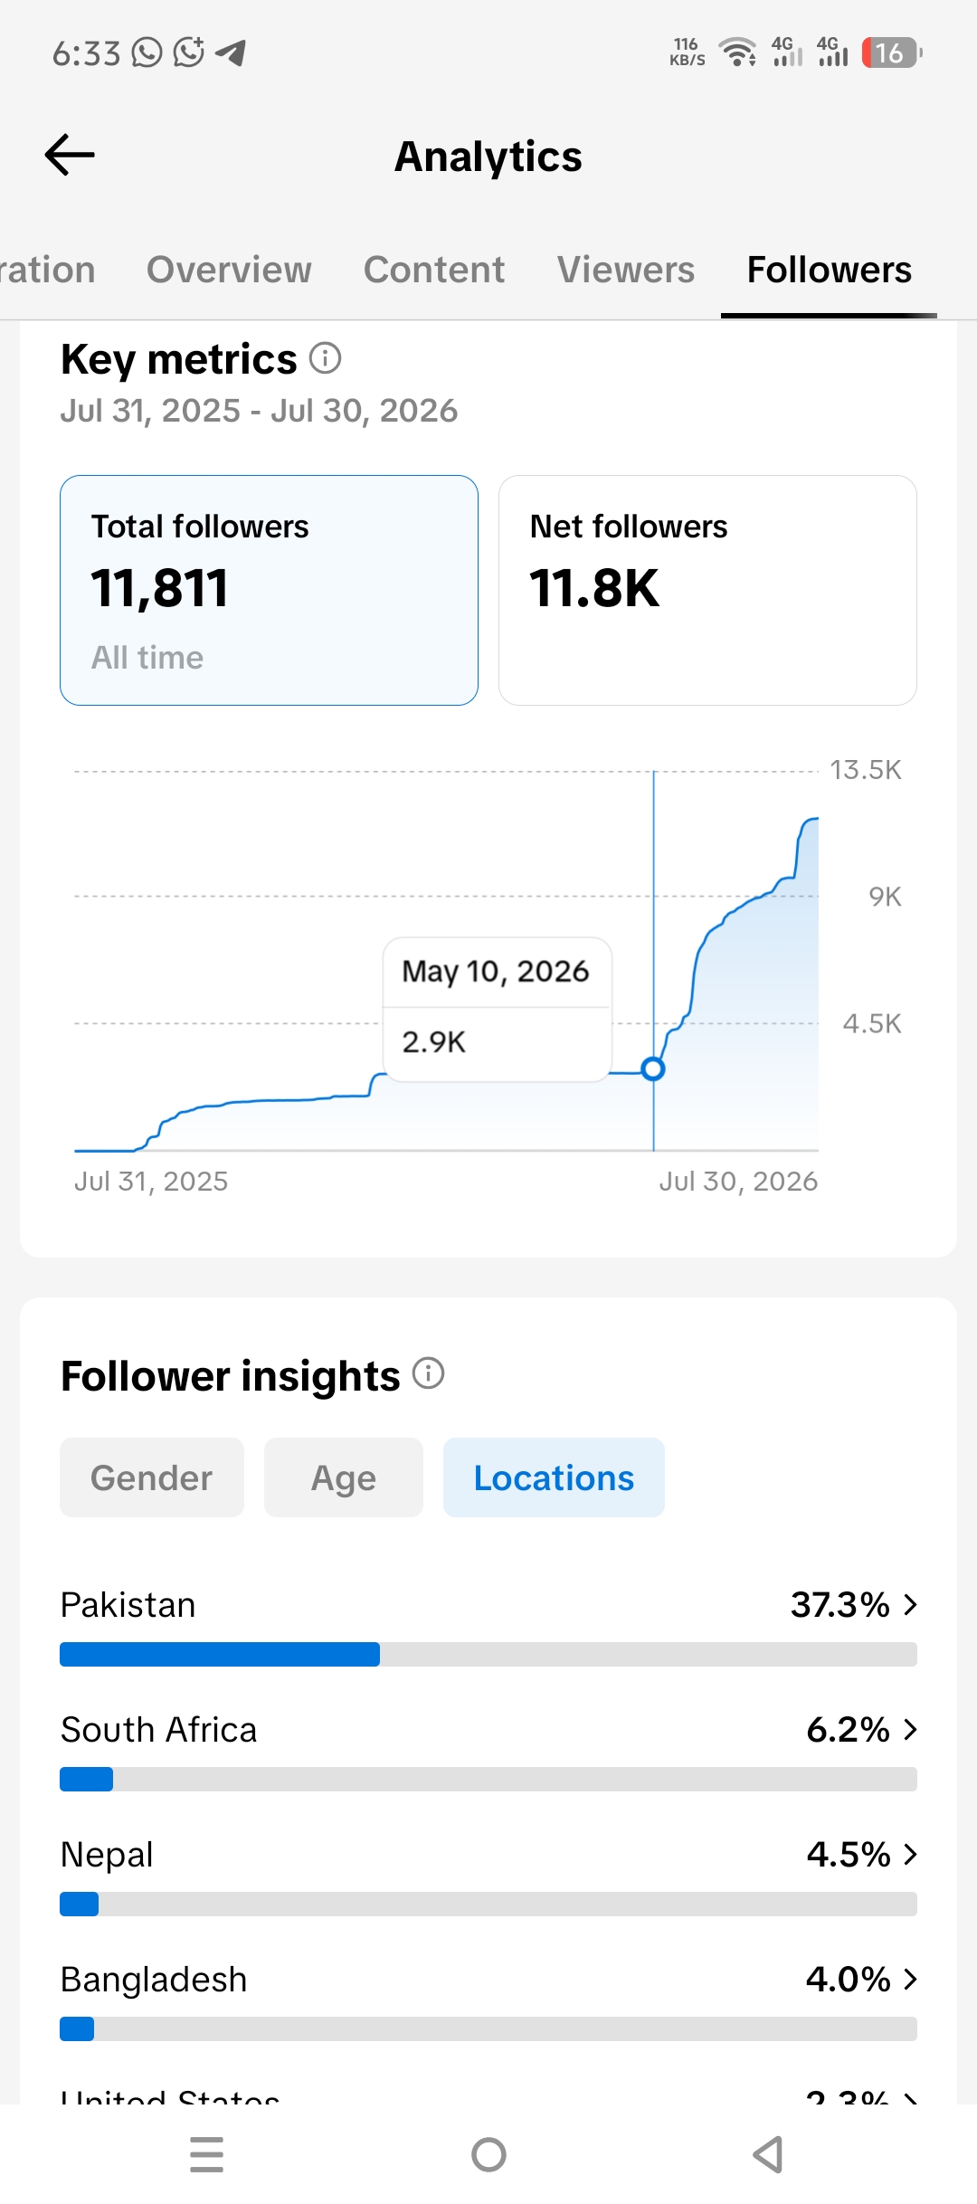977x2204 pixels.
Task: Select the Age insights filter
Action: point(344,1477)
